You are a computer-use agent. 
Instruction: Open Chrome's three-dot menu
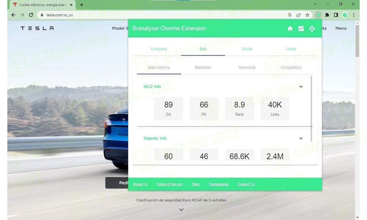(x=354, y=15)
